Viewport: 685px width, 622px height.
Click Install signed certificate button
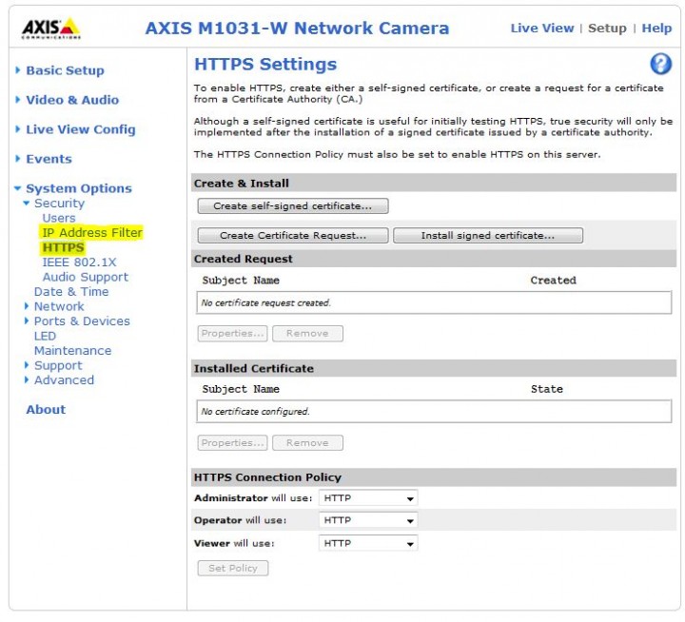pyautogui.click(x=487, y=236)
